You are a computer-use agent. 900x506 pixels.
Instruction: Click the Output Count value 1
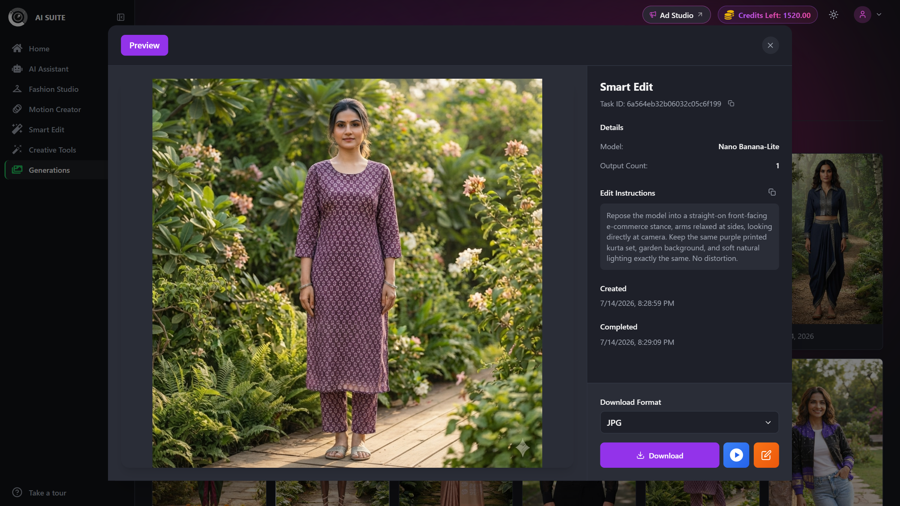tap(777, 166)
